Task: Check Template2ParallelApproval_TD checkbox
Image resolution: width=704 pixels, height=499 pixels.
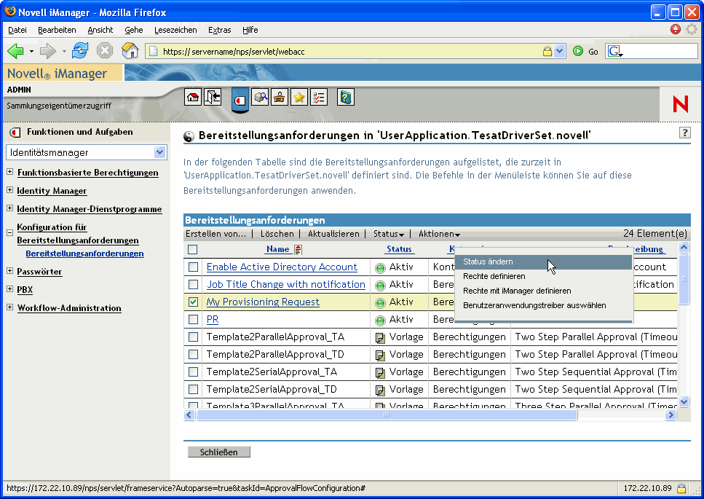Action: click(193, 354)
